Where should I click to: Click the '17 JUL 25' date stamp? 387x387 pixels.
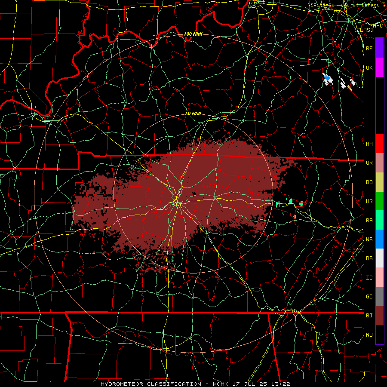[250, 384]
